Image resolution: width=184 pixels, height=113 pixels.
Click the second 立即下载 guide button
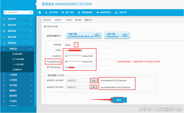(x=117, y=35)
